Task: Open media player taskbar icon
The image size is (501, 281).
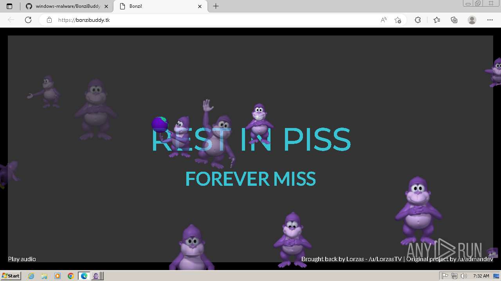Action: 58,276
